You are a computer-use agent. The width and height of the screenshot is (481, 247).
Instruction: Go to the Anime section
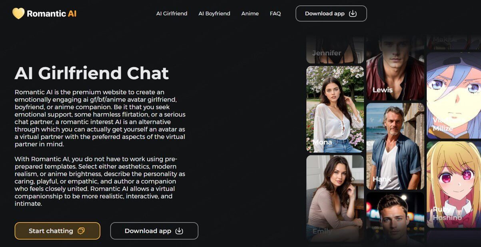point(250,14)
